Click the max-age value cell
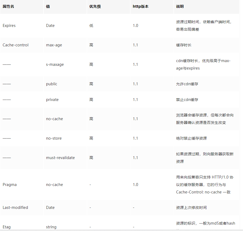 coord(54,45)
